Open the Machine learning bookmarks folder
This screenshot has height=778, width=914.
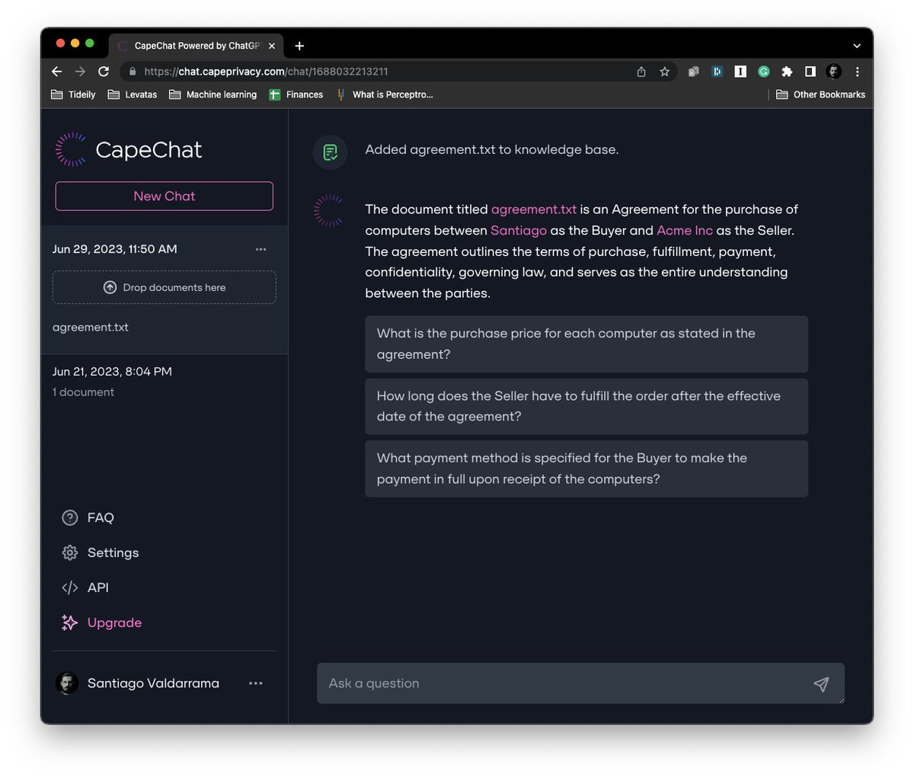[213, 94]
